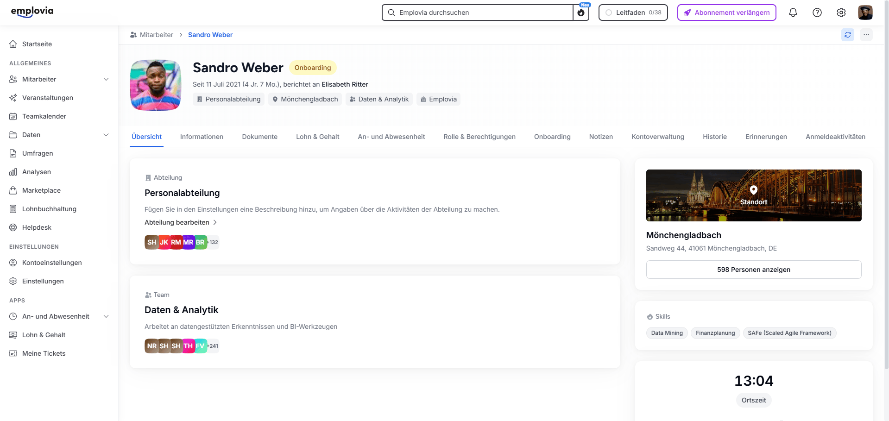This screenshot has height=421, width=889.
Task: Open the An- und Abwesenheit profile tab
Action: coord(391,137)
